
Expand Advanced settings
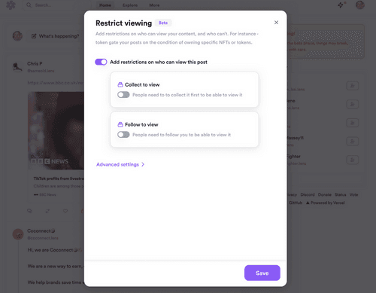tap(120, 164)
